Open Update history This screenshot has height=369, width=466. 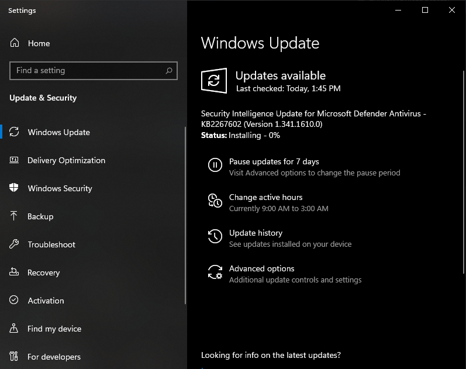[256, 233]
